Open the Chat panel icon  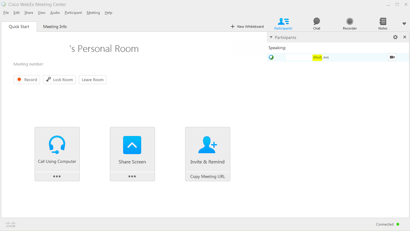(x=317, y=21)
